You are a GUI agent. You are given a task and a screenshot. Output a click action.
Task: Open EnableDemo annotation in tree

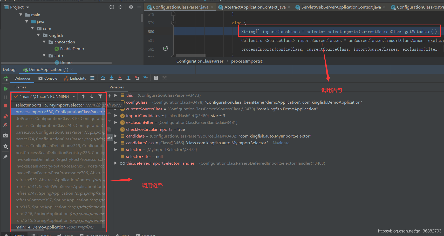(69, 49)
